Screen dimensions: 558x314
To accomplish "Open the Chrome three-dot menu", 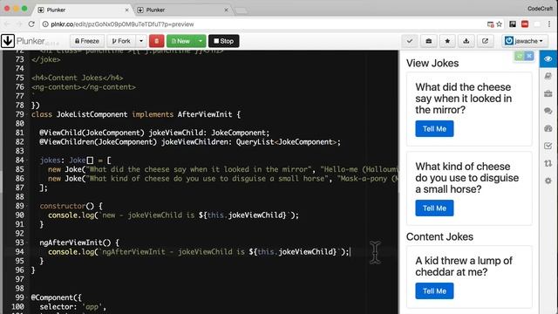I will coord(549,24).
